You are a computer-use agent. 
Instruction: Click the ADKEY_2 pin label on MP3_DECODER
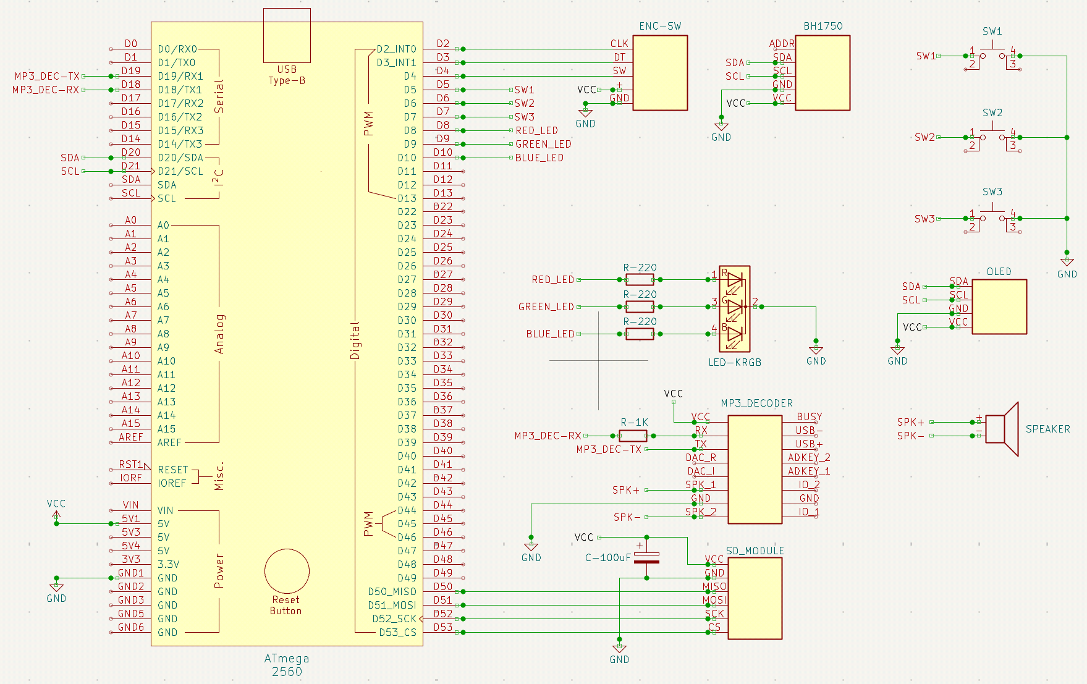pos(809,457)
